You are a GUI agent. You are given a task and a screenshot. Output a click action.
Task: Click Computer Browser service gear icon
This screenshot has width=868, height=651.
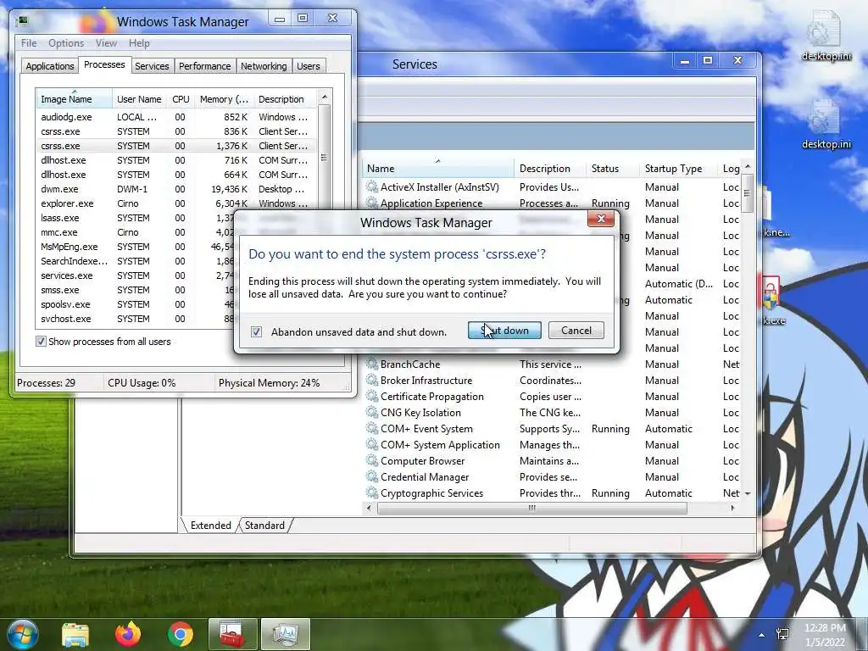[372, 460]
